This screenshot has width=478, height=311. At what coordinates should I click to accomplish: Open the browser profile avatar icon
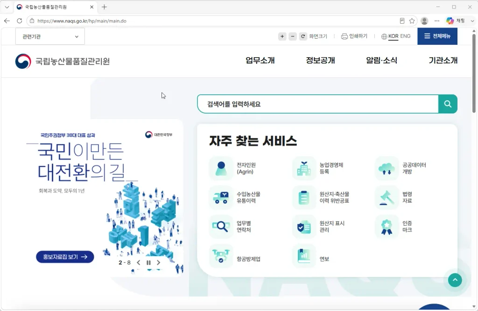424,21
